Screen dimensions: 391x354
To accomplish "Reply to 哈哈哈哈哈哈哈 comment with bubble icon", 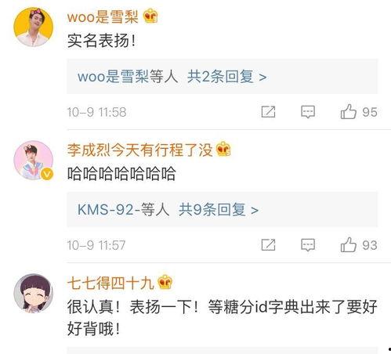I will pos(308,245).
